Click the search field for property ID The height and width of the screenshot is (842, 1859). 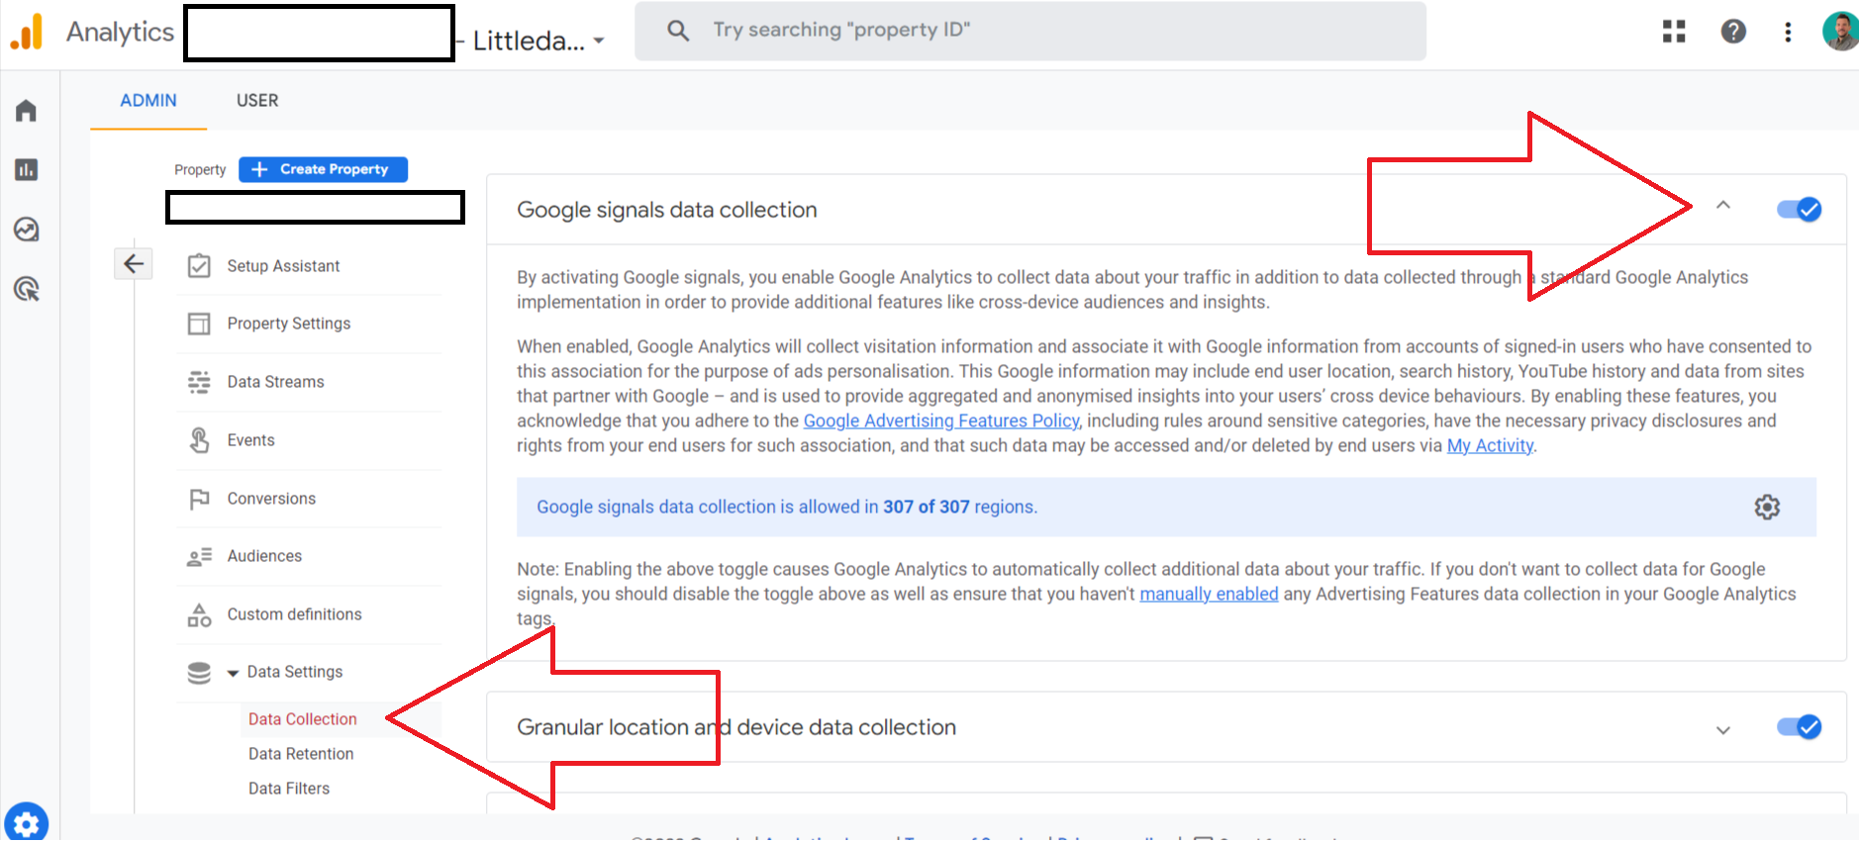coord(1030,31)
